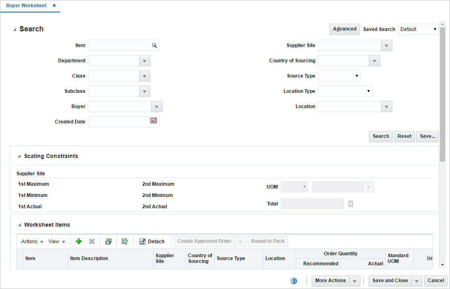450x289 pixels.
Task: Open the Buyer dropdown list
Action: coord(156,107)
